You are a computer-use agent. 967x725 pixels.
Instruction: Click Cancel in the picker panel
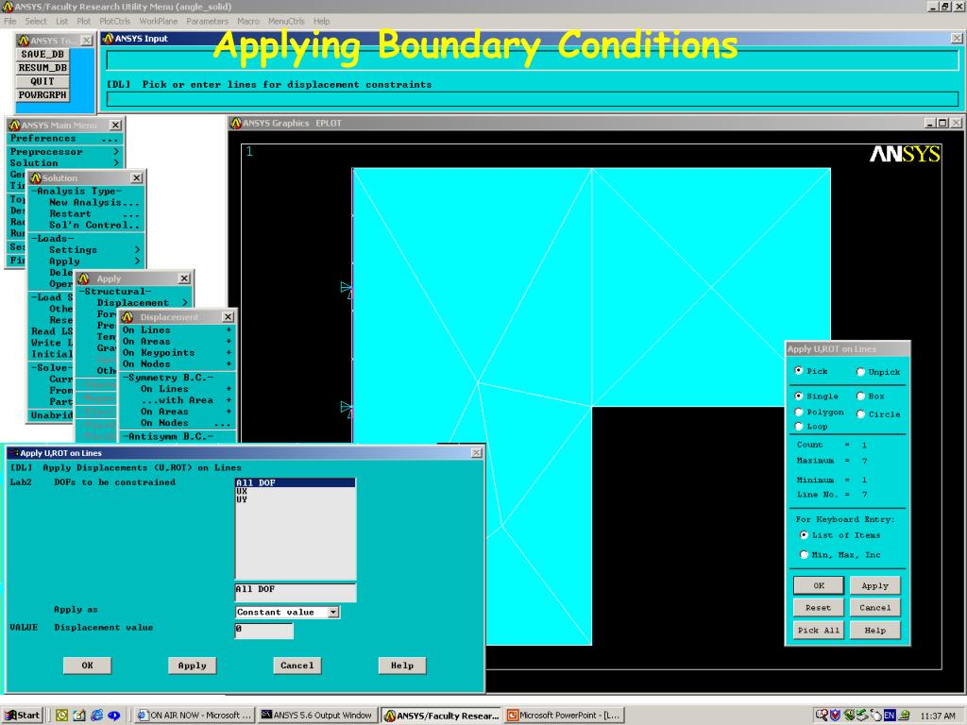click(874, 608)
